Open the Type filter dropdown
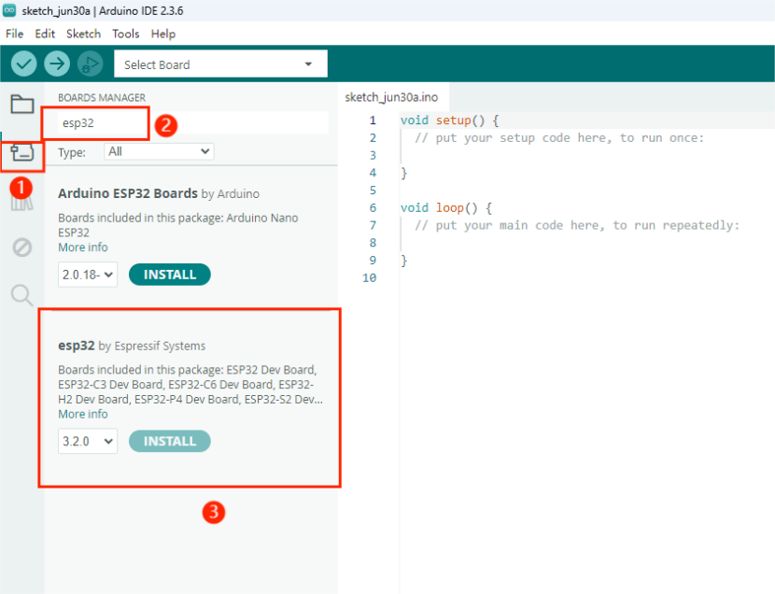The width and height of the screenshot is (775, 594). tap(159, 151)
